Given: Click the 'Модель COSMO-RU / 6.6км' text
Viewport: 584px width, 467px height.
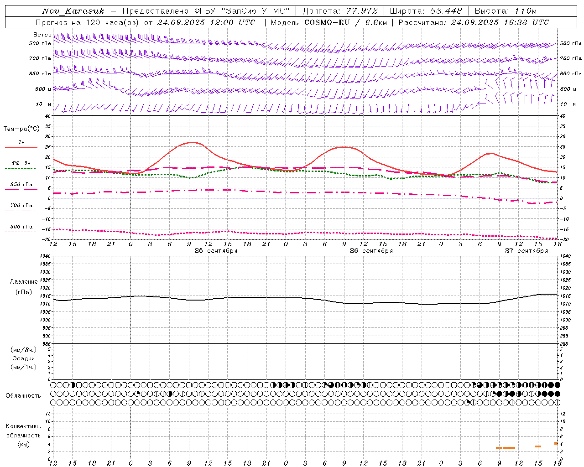Looking at the screenshot, I should (328, 22).
